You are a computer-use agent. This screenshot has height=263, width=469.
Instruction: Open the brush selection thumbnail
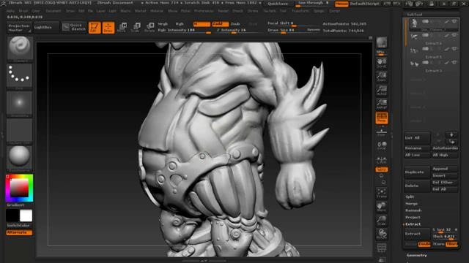(x=20, y=47)
